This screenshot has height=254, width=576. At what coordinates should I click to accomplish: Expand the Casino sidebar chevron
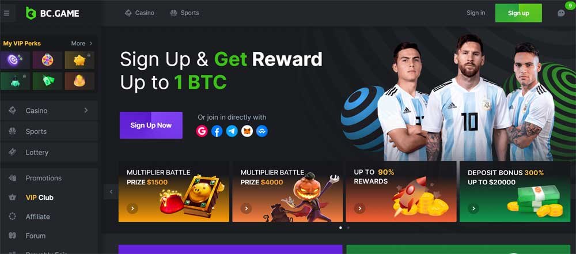86,110
